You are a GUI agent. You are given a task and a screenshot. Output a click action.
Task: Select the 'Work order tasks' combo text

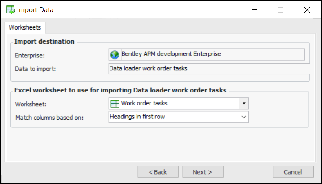click(144, 103)
